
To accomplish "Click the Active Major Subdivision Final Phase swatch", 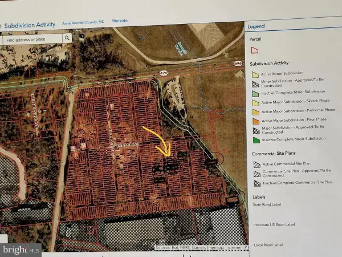I will click(x=255, y=120).
